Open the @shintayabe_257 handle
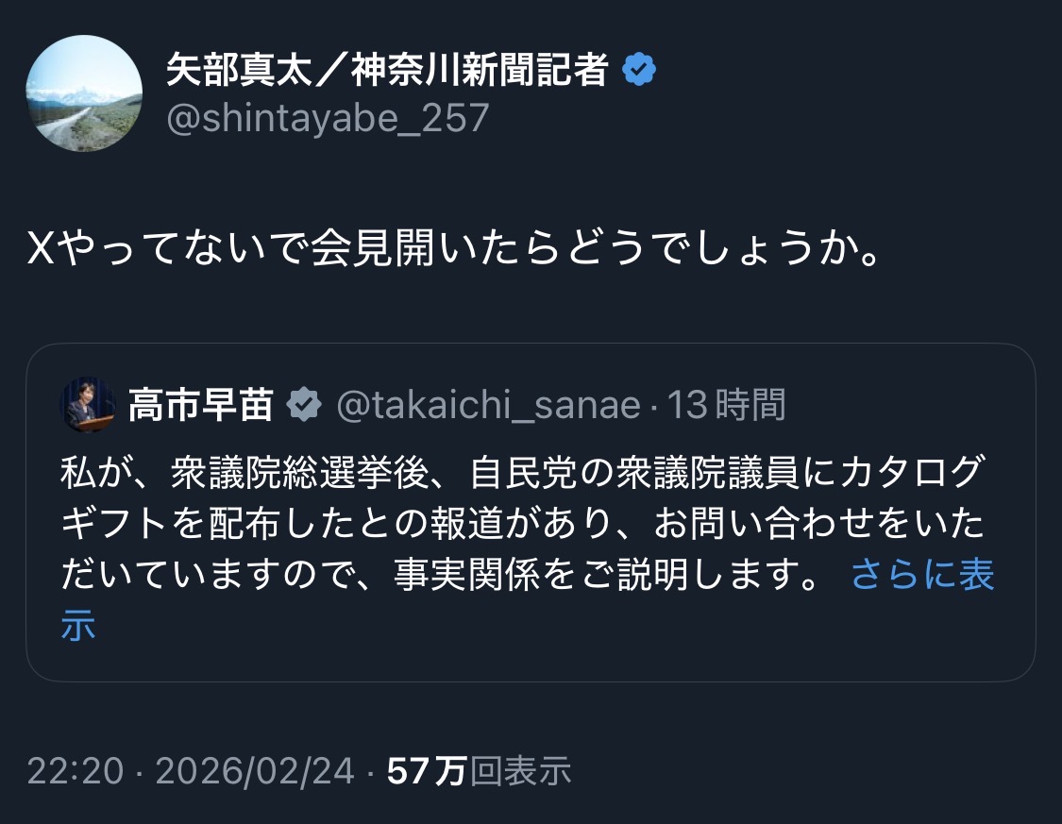Screen dimensions: 1062x824 click(x=328, y=119)
